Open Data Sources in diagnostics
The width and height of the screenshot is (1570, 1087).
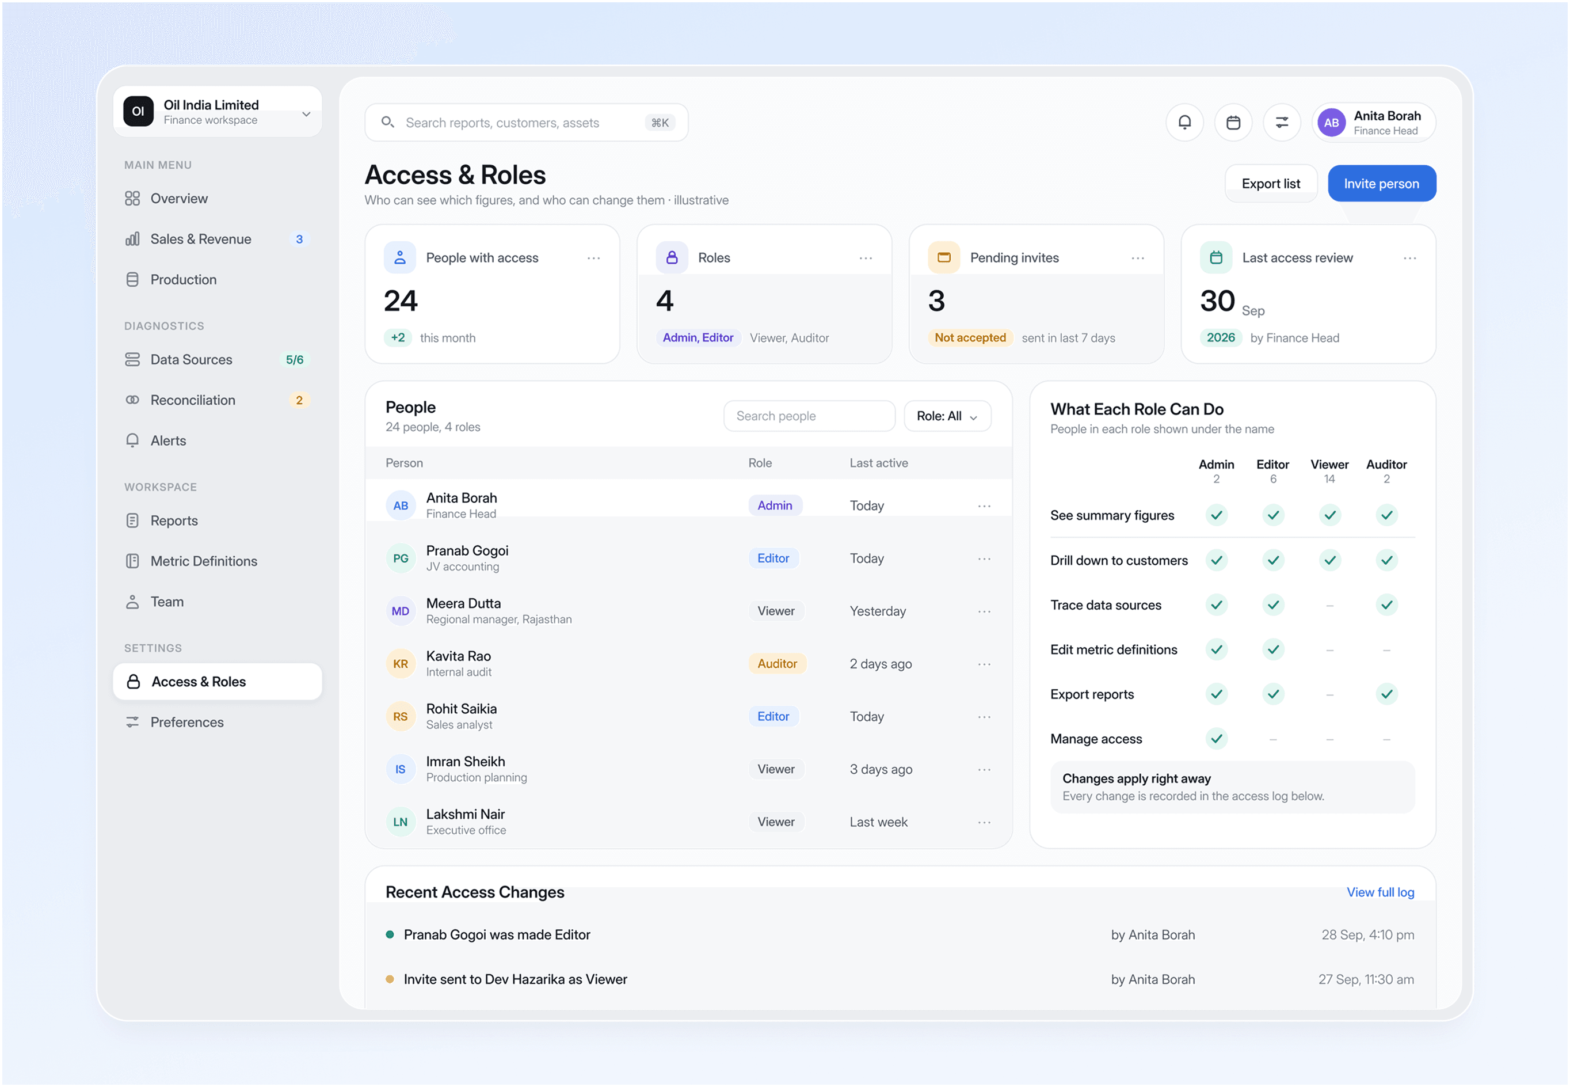(217, 360)
